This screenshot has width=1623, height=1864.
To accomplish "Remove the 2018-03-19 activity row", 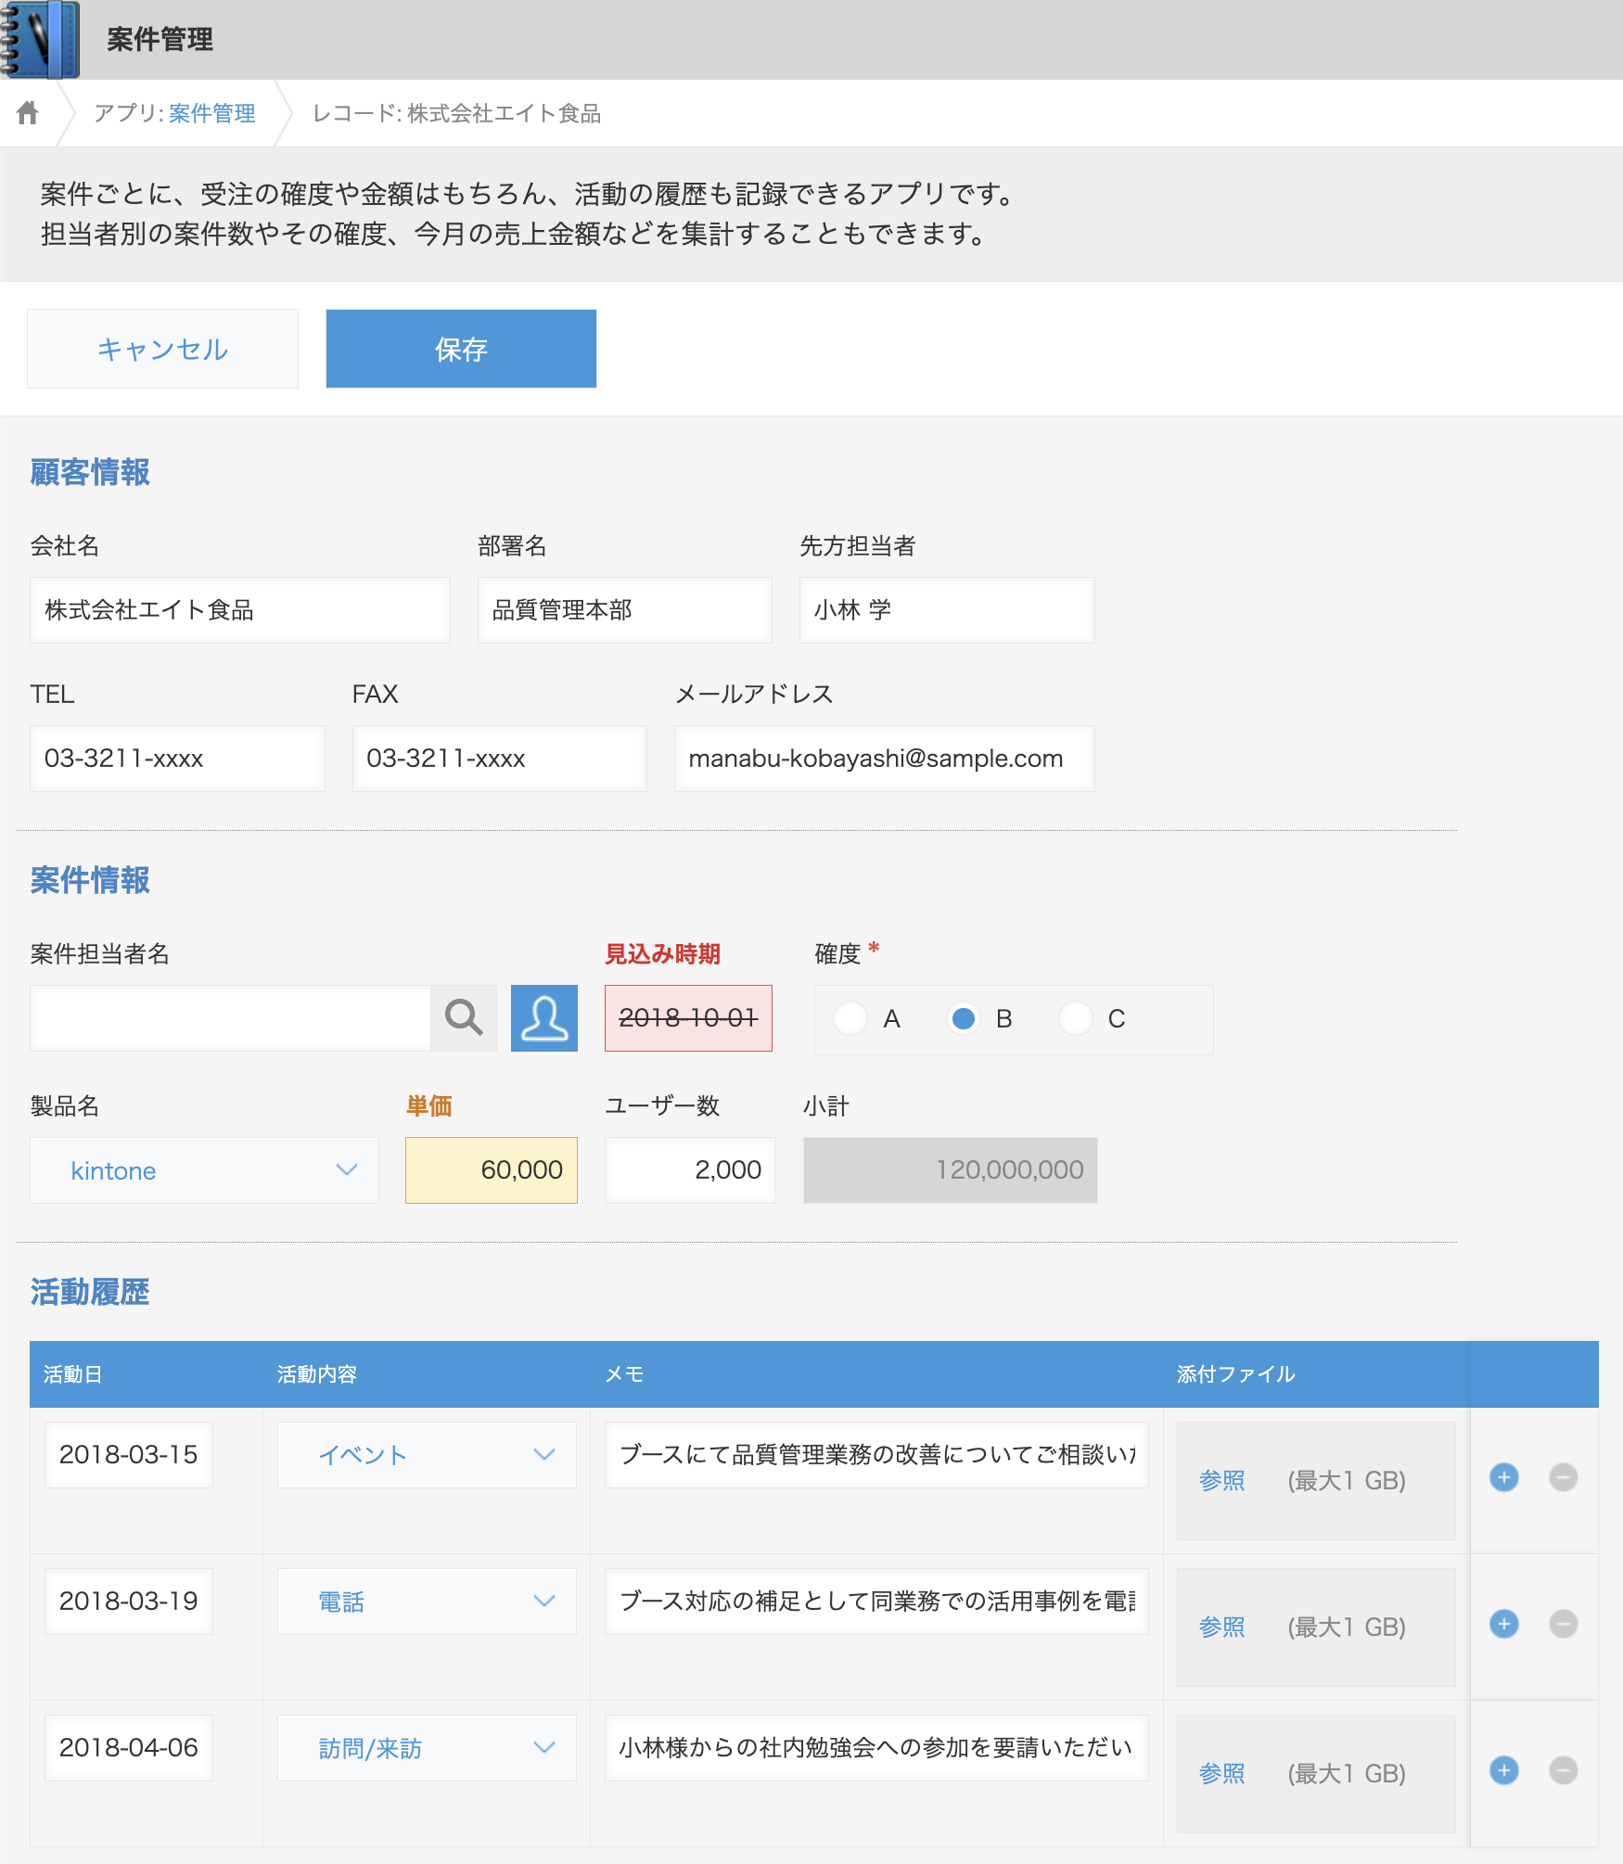I will (1564, 1625).
